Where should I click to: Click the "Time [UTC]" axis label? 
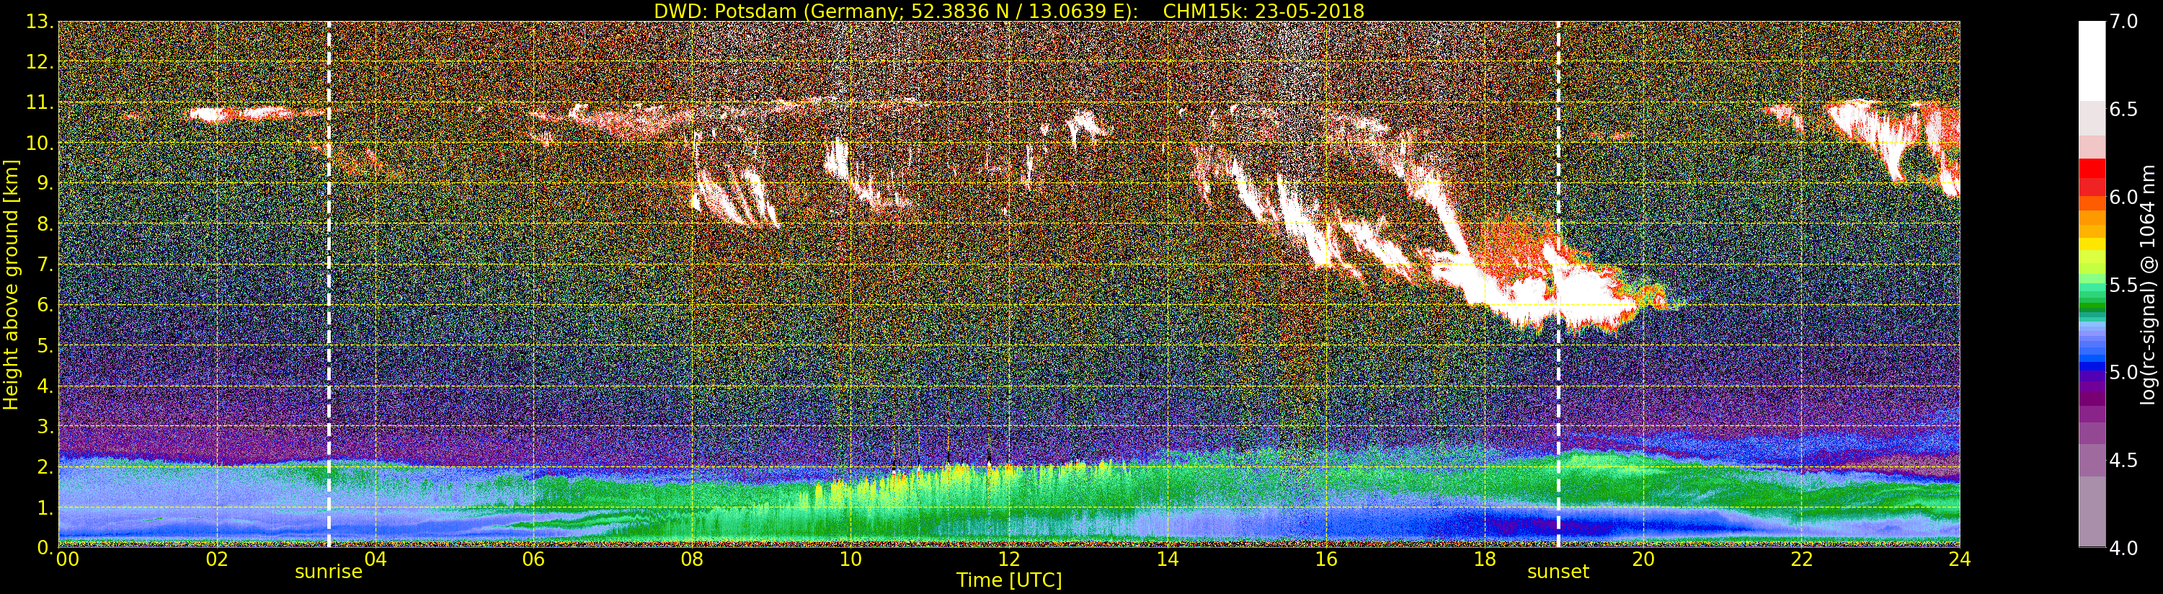click(1009, 580)
